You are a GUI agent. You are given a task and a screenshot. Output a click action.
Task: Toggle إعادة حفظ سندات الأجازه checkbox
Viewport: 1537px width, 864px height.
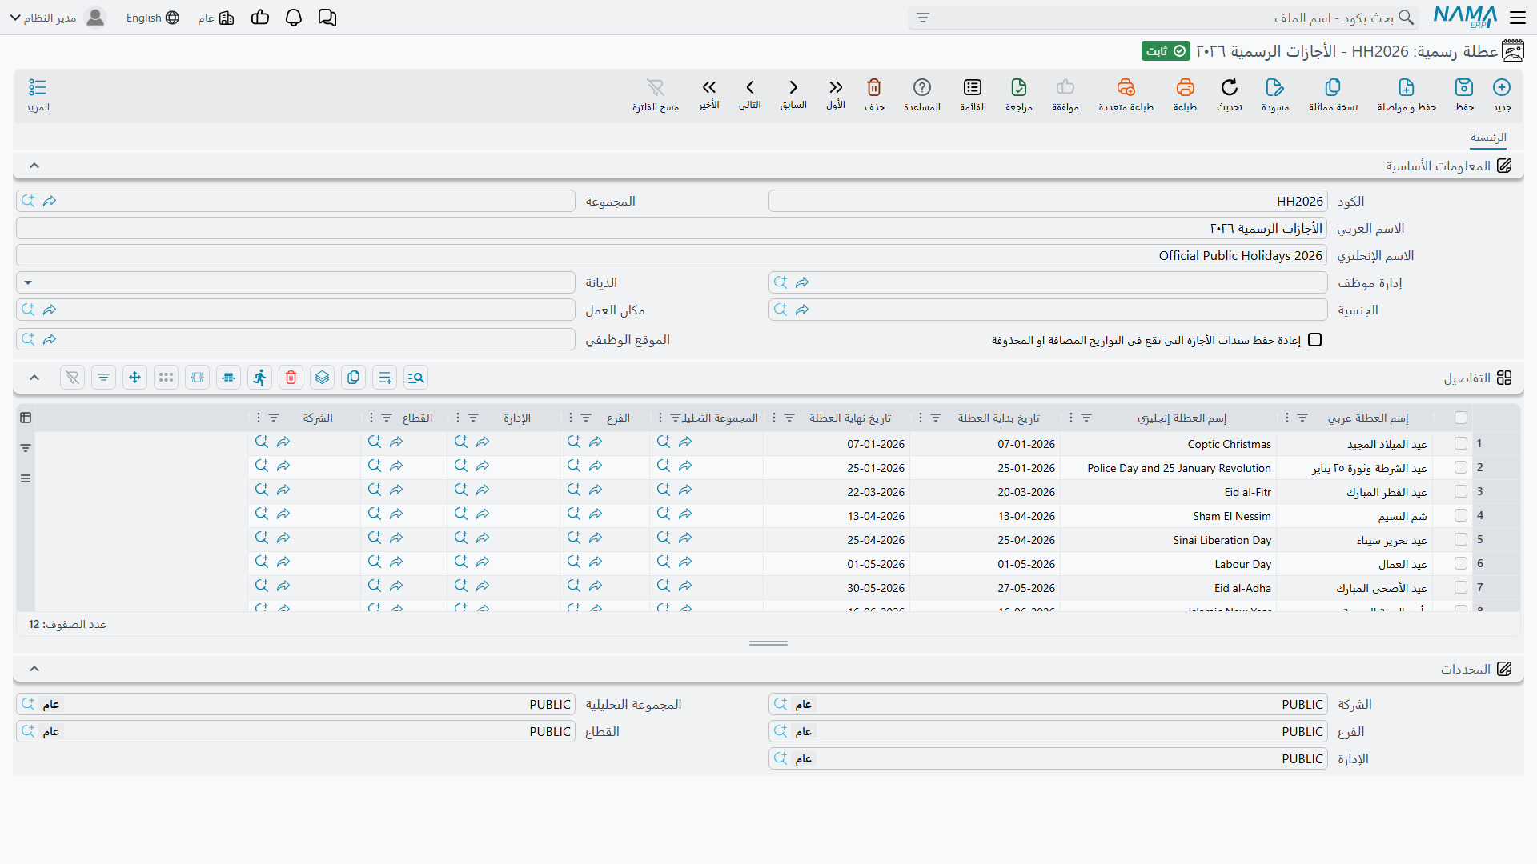pyautogui.click(x=1314, y=340)
